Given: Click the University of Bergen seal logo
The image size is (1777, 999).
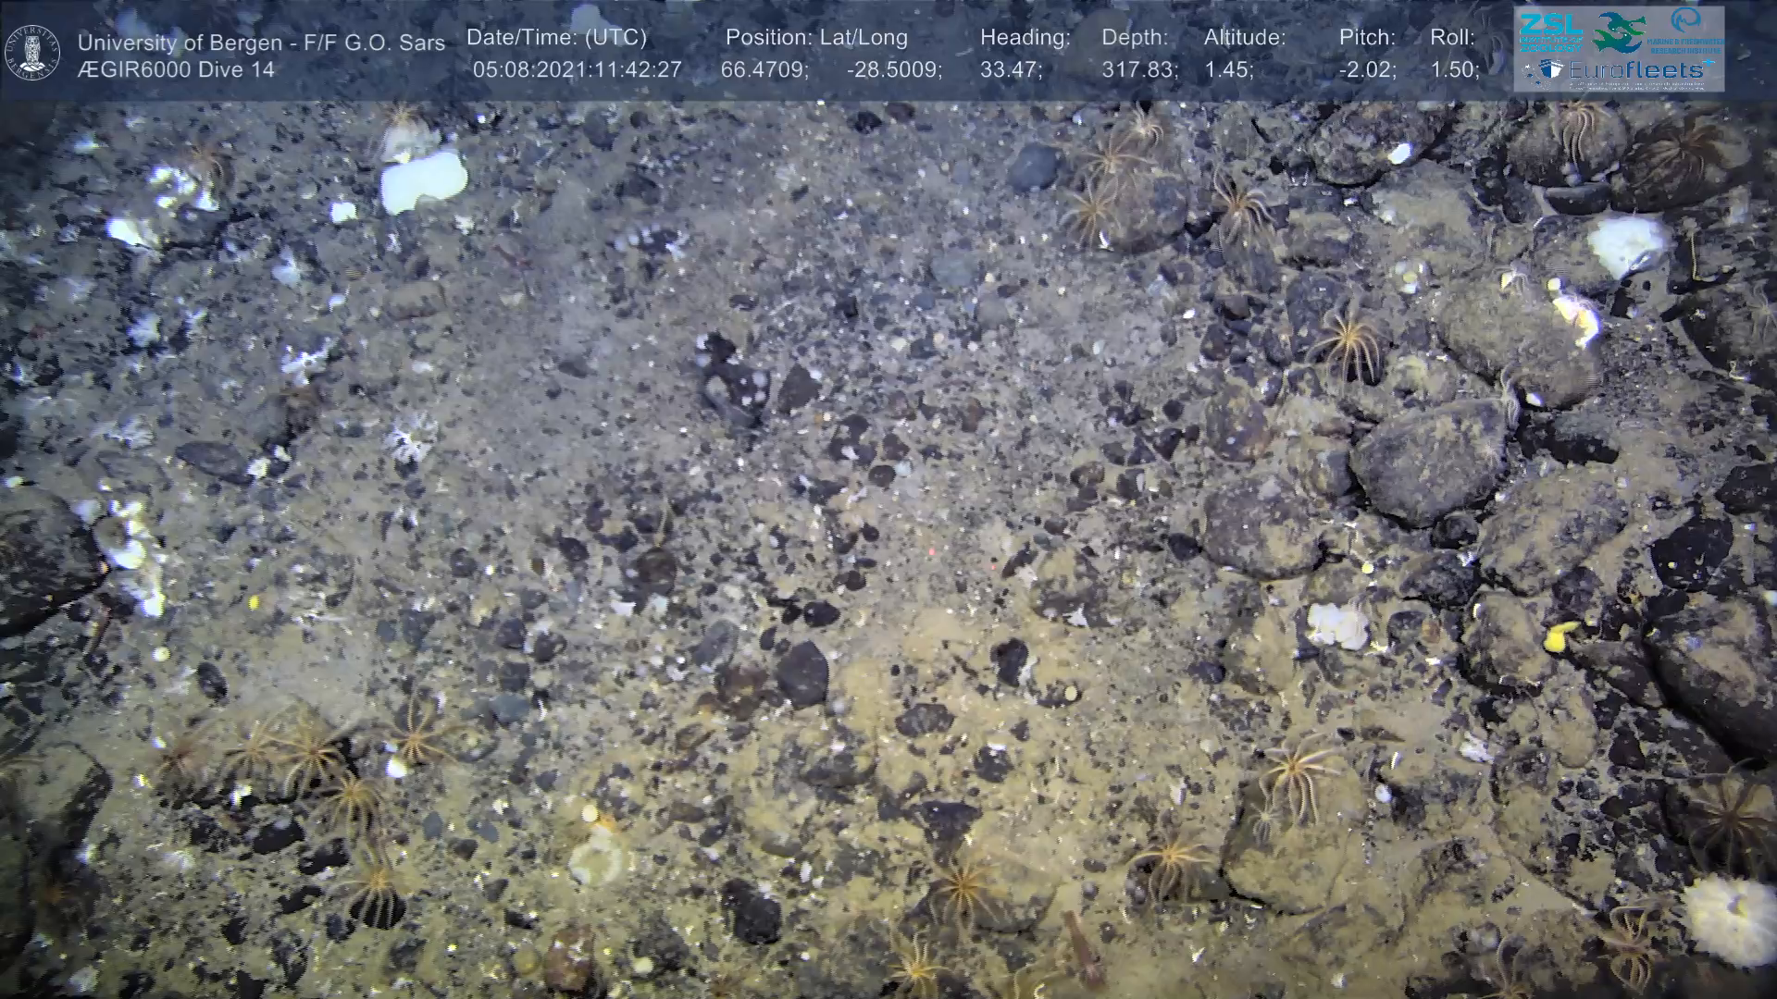Looking at the screenshot, I should click(x=32, y=52).
